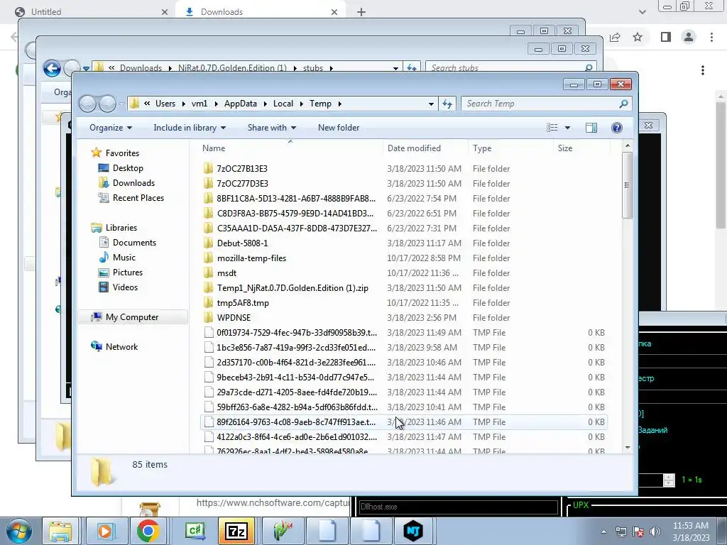Image resolution: width=727 pixels, height=545 pixels.
Task: Expand the view options dropdown arrow
Action: (x=567, y=128)
